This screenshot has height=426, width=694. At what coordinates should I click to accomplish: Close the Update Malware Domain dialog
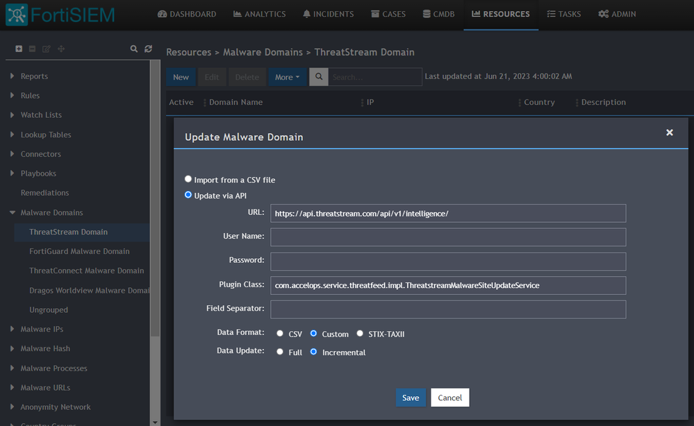coord(669,133)
